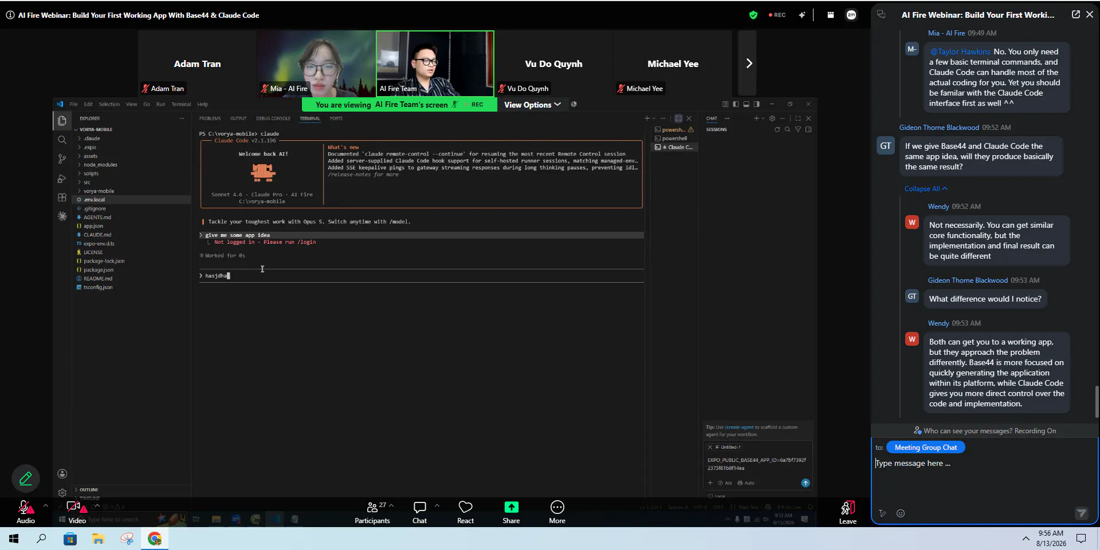Open chat settings gear in Chat panel
1100x550 pixels.
point(772,118)
